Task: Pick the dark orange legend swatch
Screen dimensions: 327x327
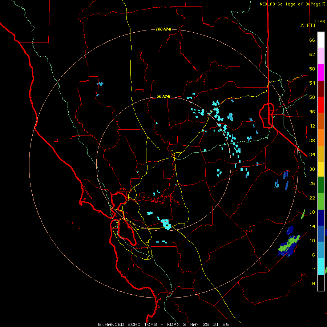Action: 321,121
